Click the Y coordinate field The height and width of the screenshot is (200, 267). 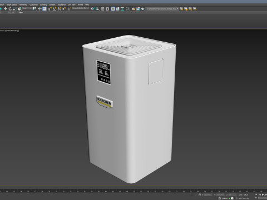point(220,195)
